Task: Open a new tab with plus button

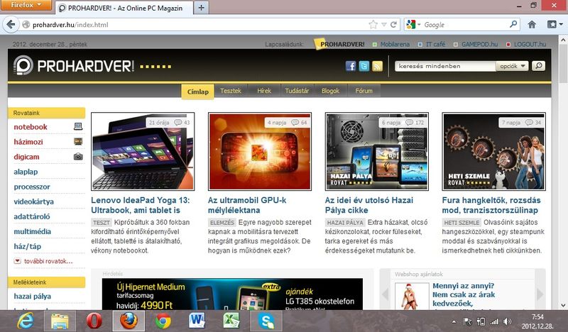Action: click(x=202, y=8)
